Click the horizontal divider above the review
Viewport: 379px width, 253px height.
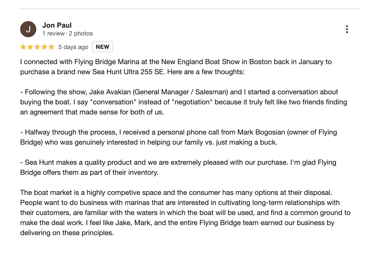191,9
